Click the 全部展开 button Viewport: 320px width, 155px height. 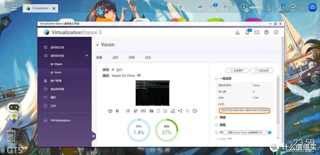237,70
